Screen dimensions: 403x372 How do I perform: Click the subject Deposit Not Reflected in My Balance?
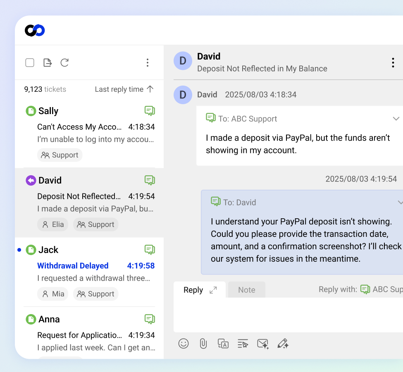pyautogui.click(x=262, y=69)
